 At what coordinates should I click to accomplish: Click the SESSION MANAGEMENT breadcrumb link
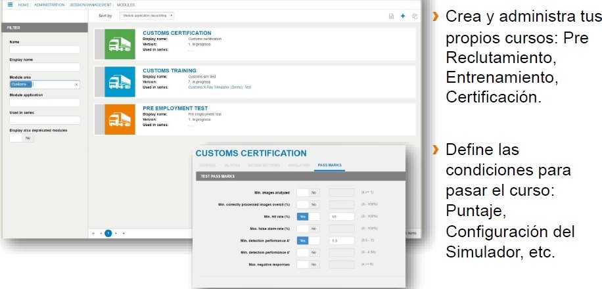pos(91,5)
